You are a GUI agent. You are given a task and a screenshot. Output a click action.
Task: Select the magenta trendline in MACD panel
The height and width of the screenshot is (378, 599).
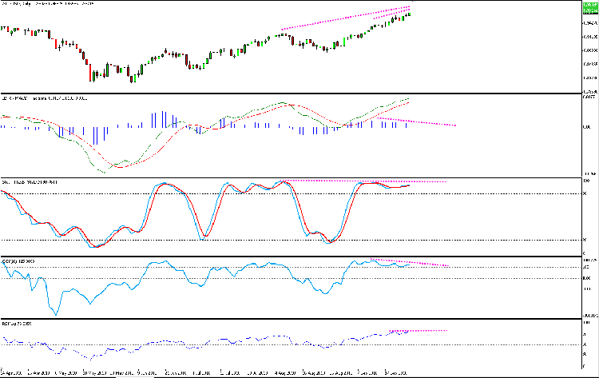click(416, 121)
